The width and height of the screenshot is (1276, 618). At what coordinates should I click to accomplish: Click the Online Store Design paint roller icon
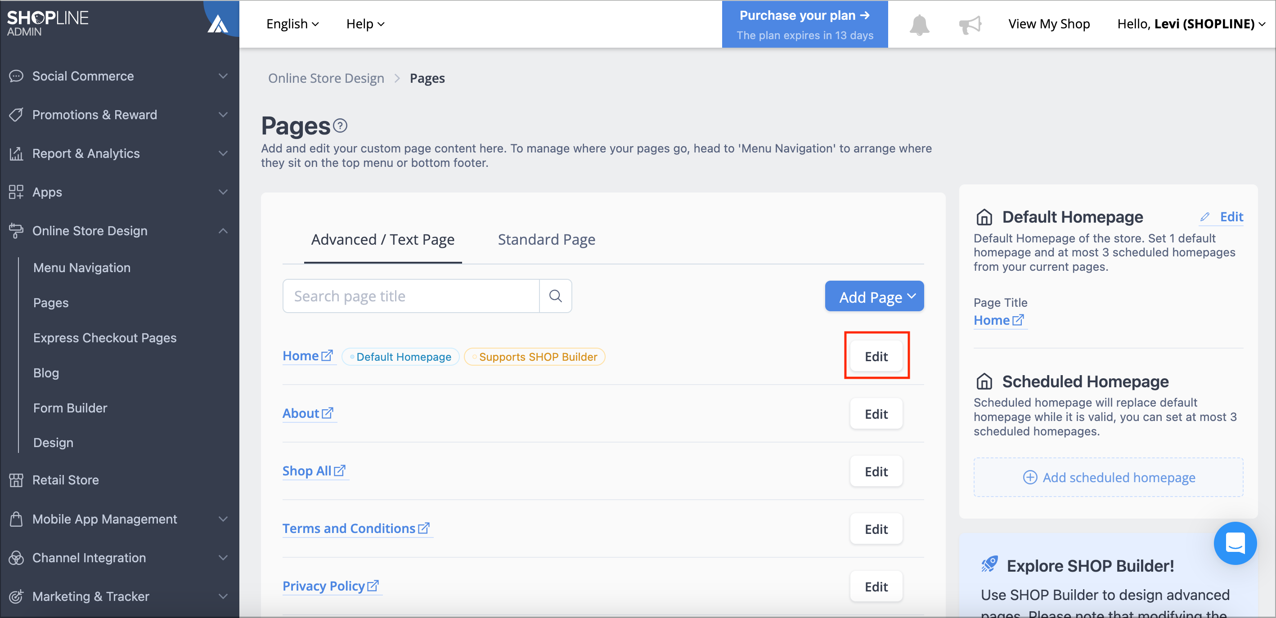pos(16,231)
